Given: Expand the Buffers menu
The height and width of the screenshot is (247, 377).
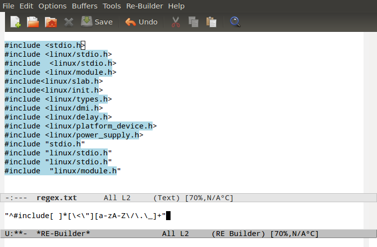Looking at the screenshot, I should coord(85,6).
